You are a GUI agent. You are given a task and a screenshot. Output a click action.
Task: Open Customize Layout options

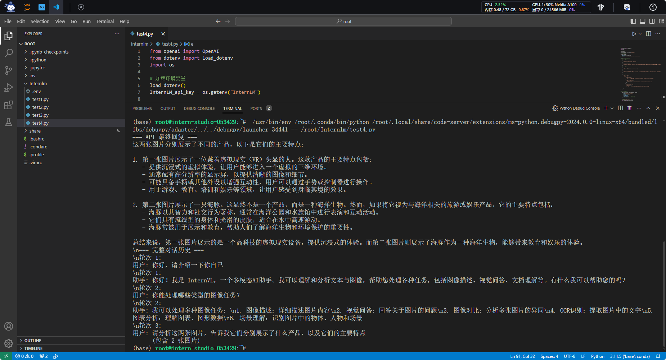tap(661, 21)
